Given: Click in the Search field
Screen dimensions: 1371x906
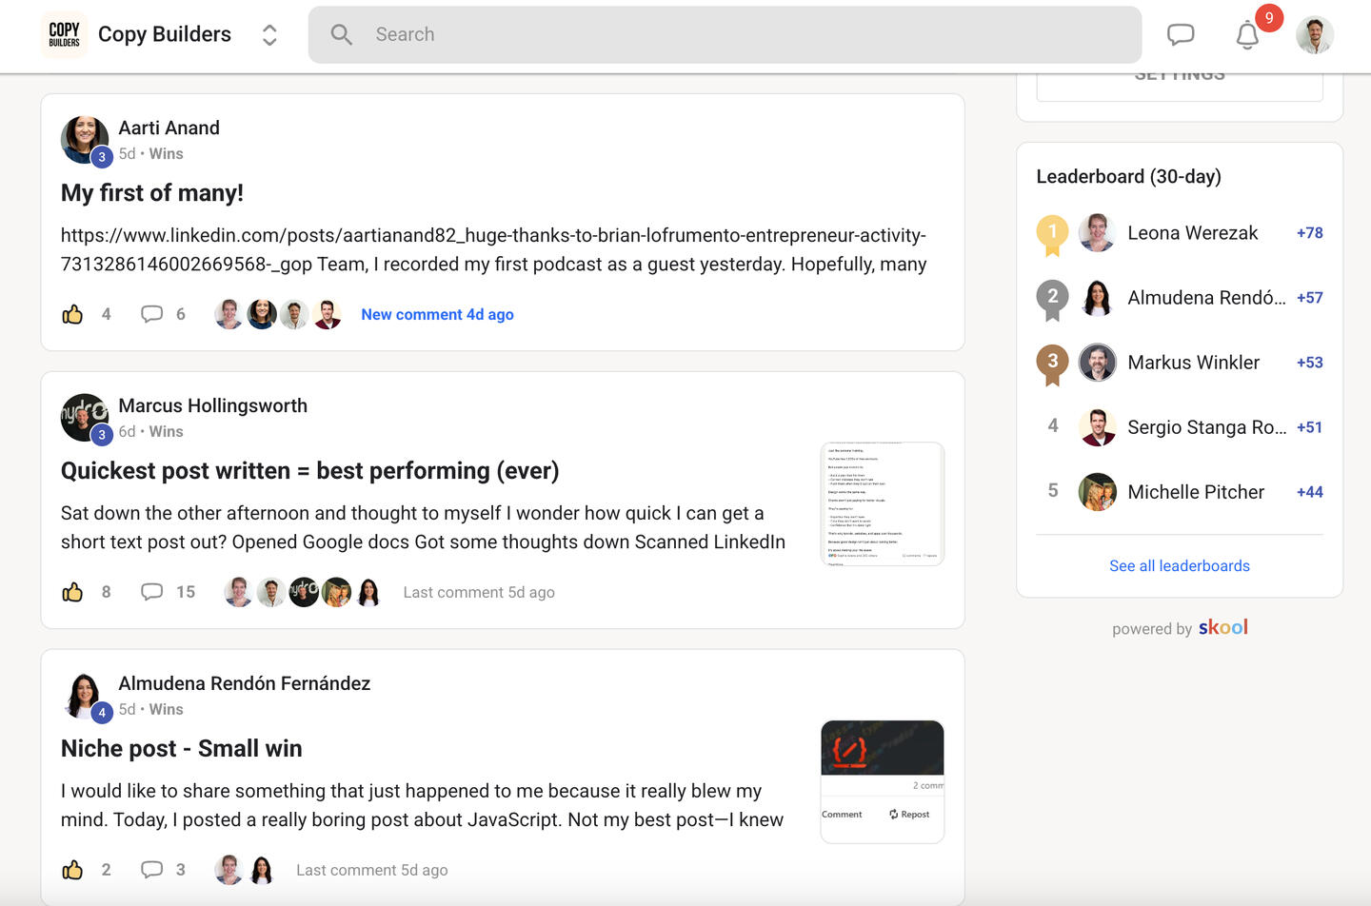Looking at the screenshot, I should [724, 35].
